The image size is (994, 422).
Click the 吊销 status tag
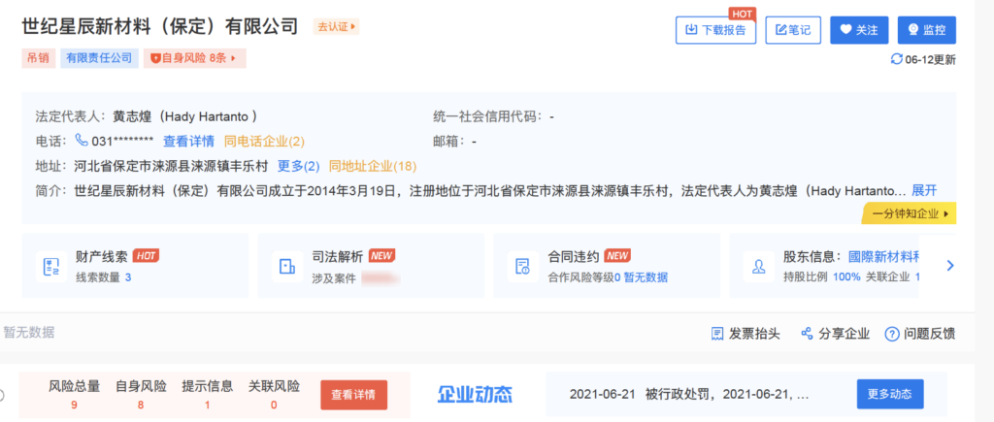[38, 58]
